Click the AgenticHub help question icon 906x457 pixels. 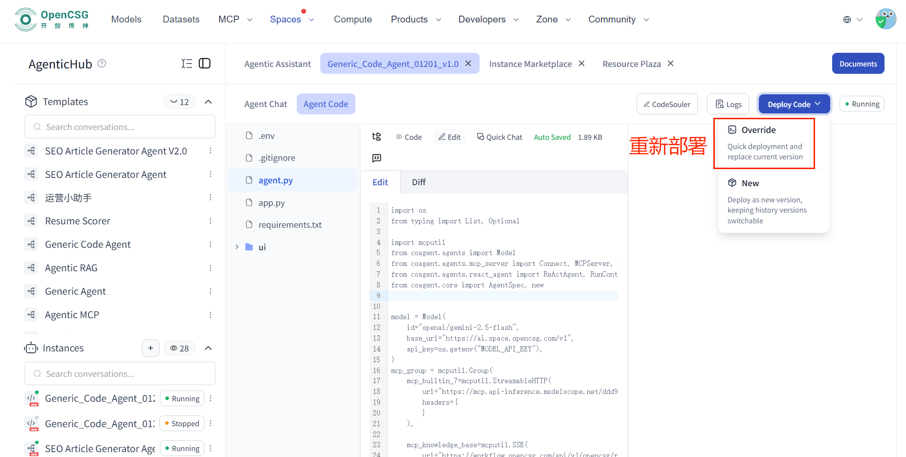tap(102, 64)
